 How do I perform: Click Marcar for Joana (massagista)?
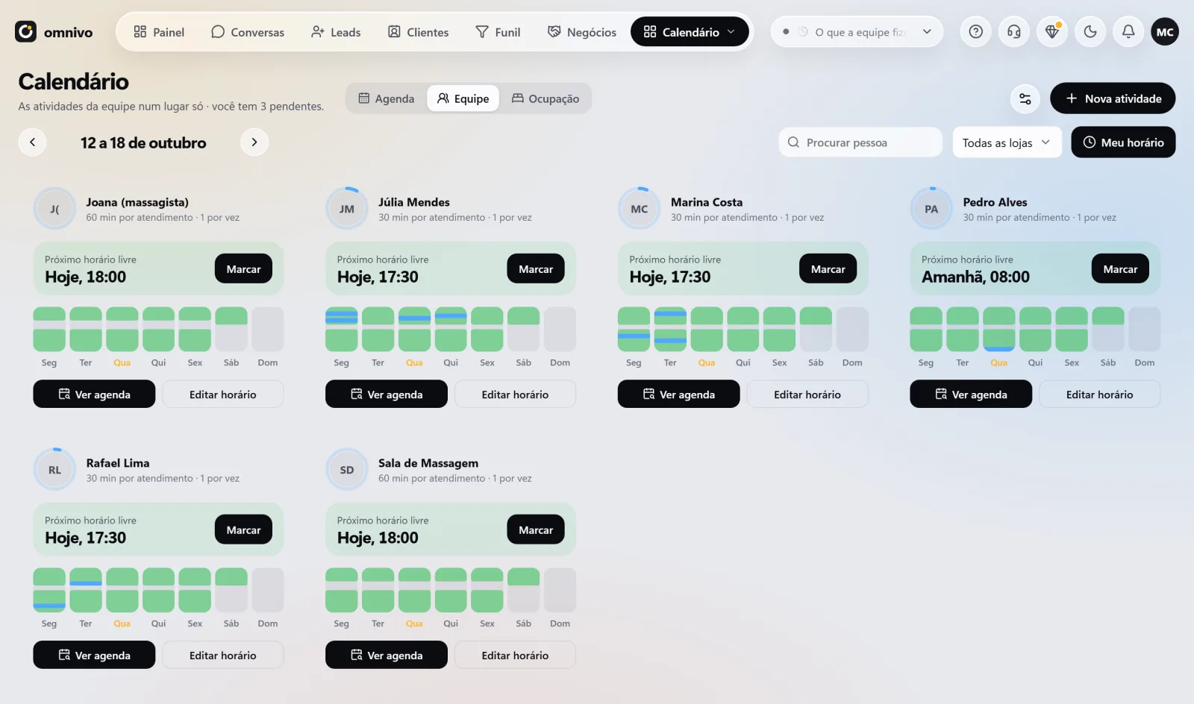click(x=243, y=268)
